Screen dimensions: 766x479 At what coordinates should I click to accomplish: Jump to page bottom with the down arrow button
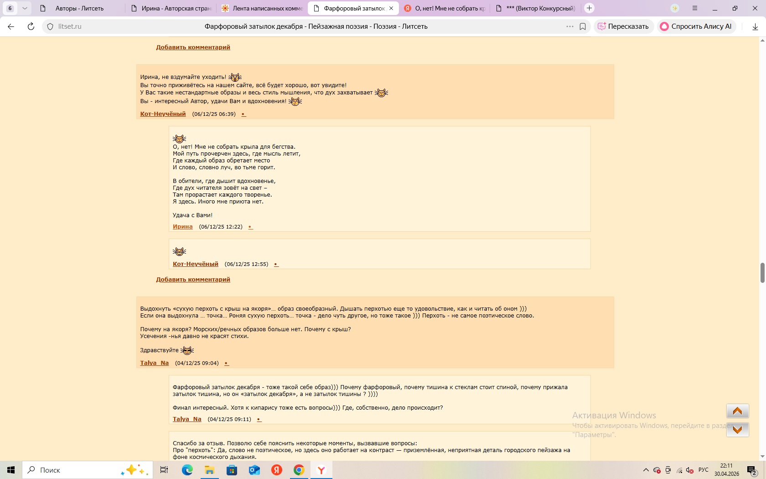(x=737, y=429)
